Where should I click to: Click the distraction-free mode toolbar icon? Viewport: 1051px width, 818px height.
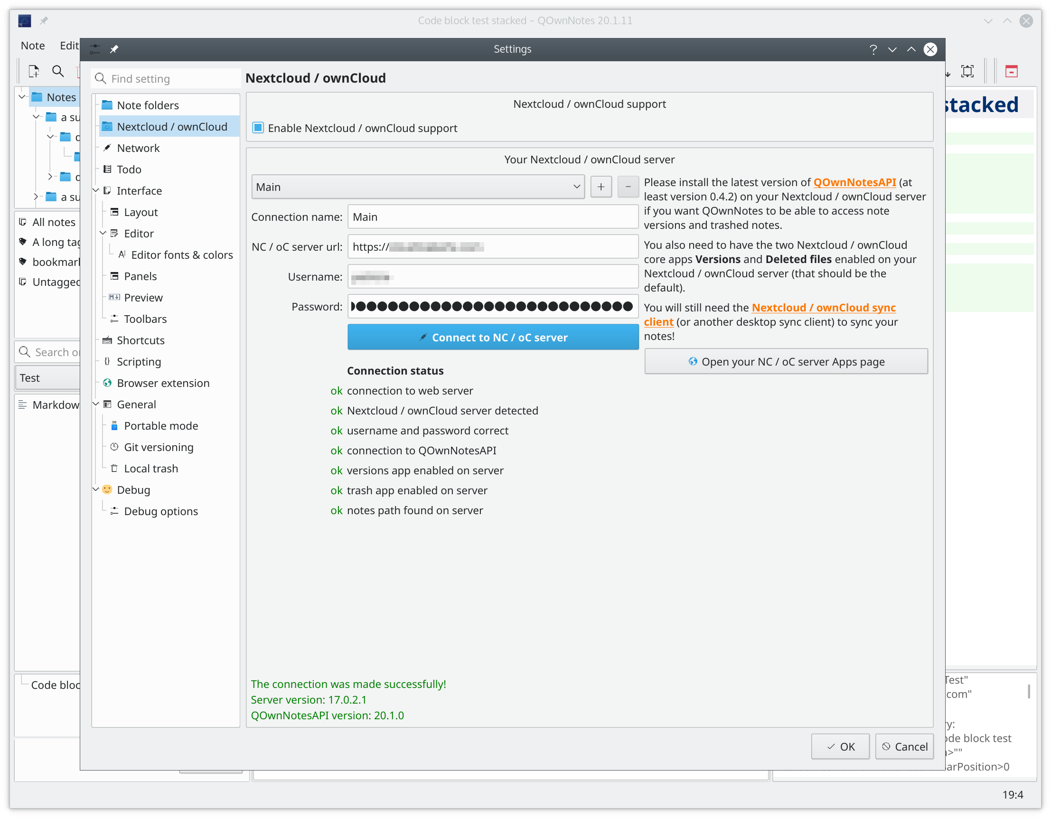[x=967, y=71]
